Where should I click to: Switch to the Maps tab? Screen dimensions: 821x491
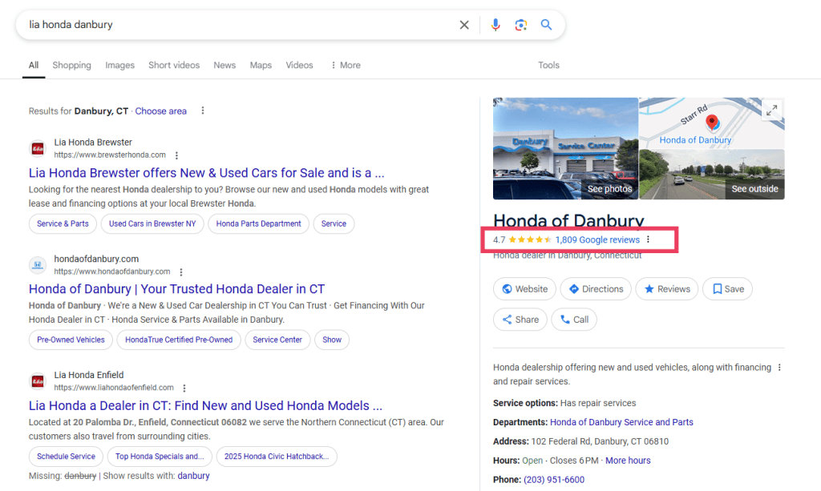pos(261,66)
